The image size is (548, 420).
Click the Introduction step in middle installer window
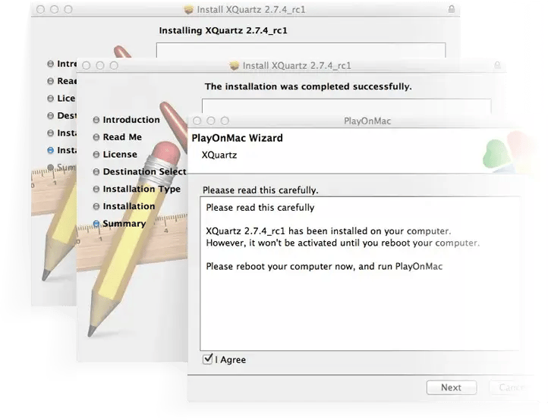click(x=131, y=120)
